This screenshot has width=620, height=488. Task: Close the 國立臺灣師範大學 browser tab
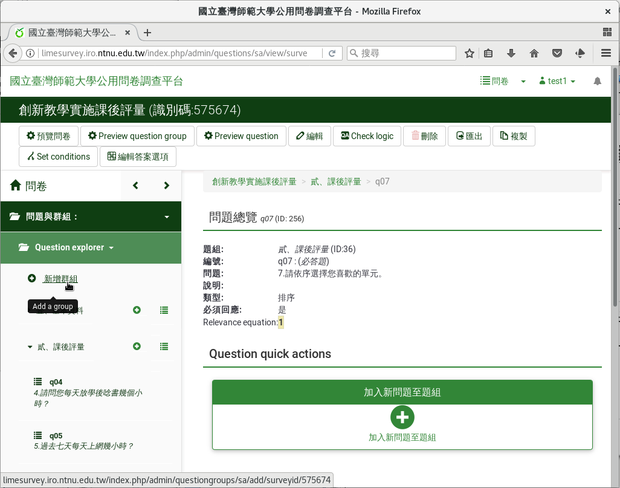click(128, 33)
